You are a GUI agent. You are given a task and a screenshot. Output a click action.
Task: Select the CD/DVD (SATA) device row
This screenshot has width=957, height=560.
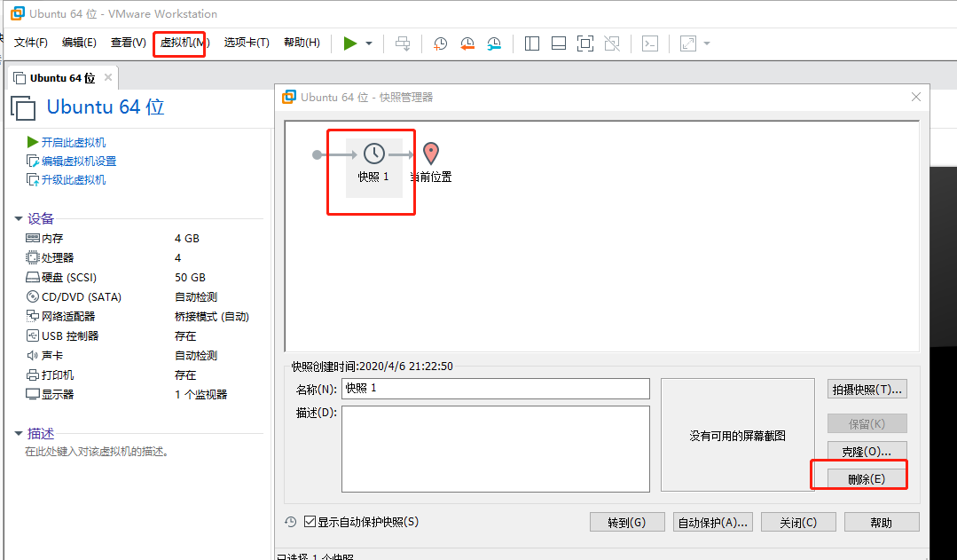coord(144,296)
